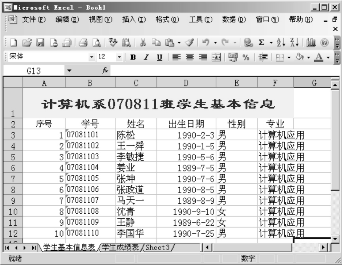The image size is (342, 265).
Task: Switch to the 学生成绩表 sheet tab
Action: [x=120, y=247]
